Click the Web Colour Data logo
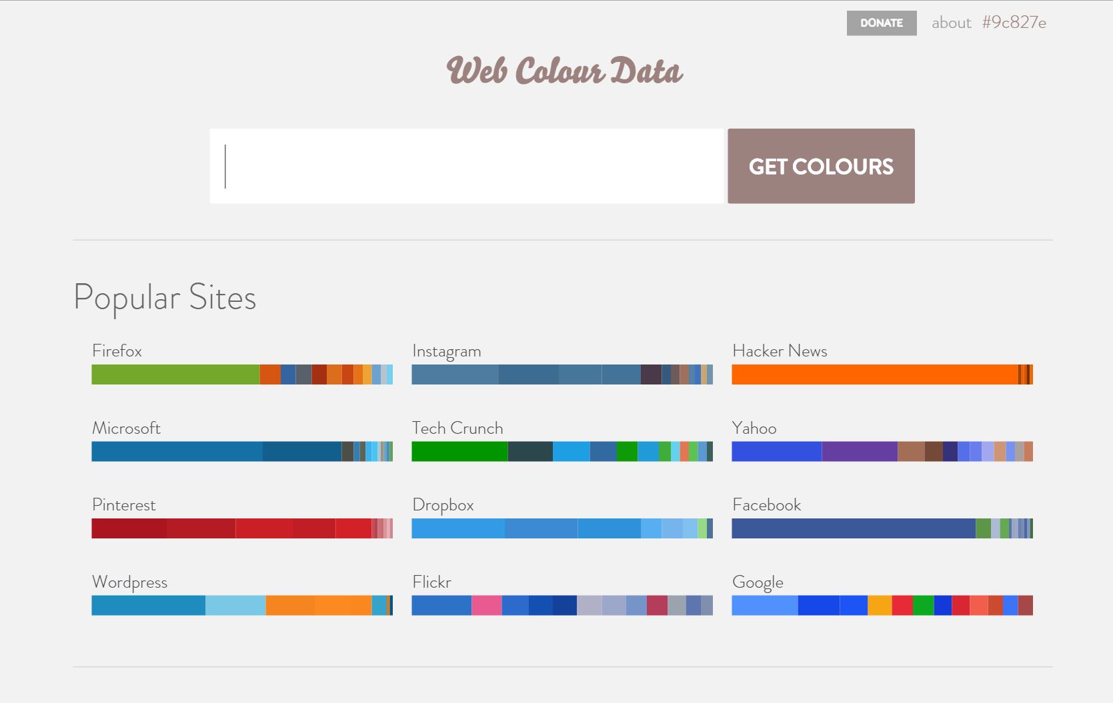The width and height of the screenshot is (1113, 703). click(564, 71)
